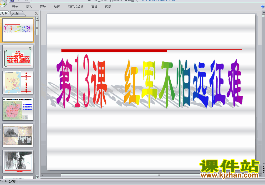Open PowerPoint Help with the question mark icon
Screen dimensions: 265x185
(x=262, y=7)
